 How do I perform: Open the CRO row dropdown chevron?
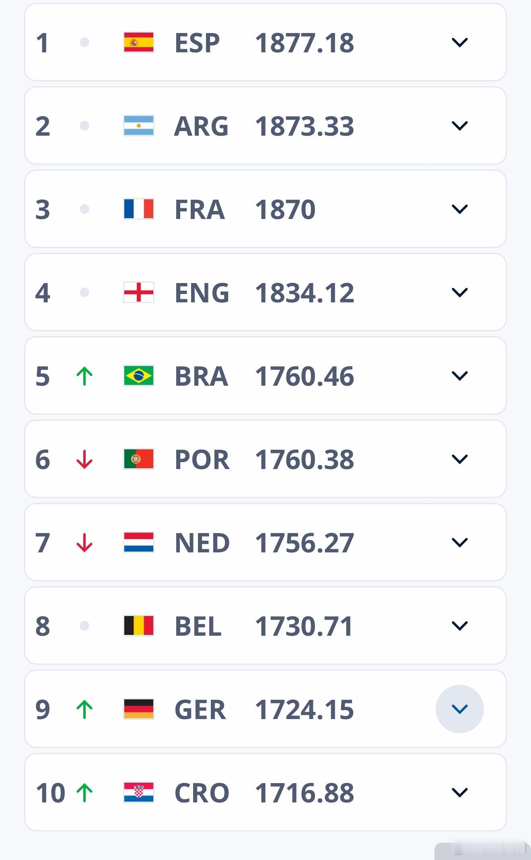click(459, 792)
